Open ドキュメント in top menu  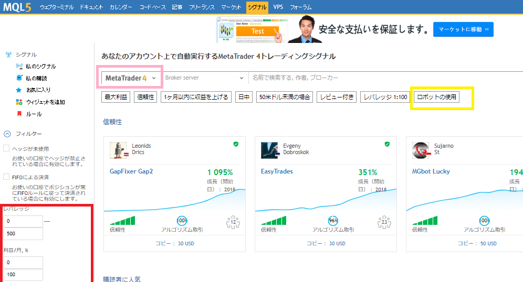(91, 7)
